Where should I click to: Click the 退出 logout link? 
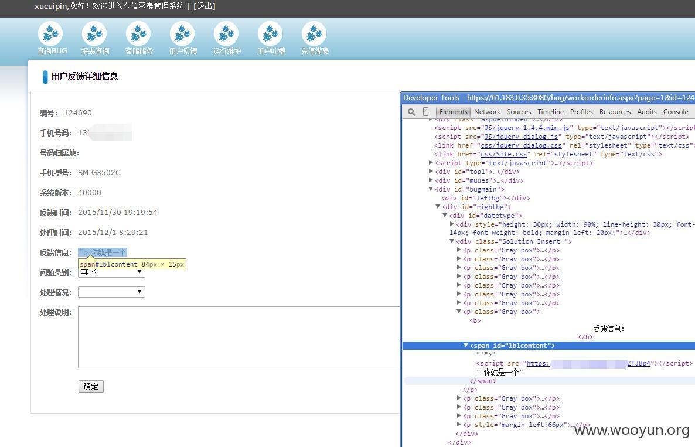[205, 6]
